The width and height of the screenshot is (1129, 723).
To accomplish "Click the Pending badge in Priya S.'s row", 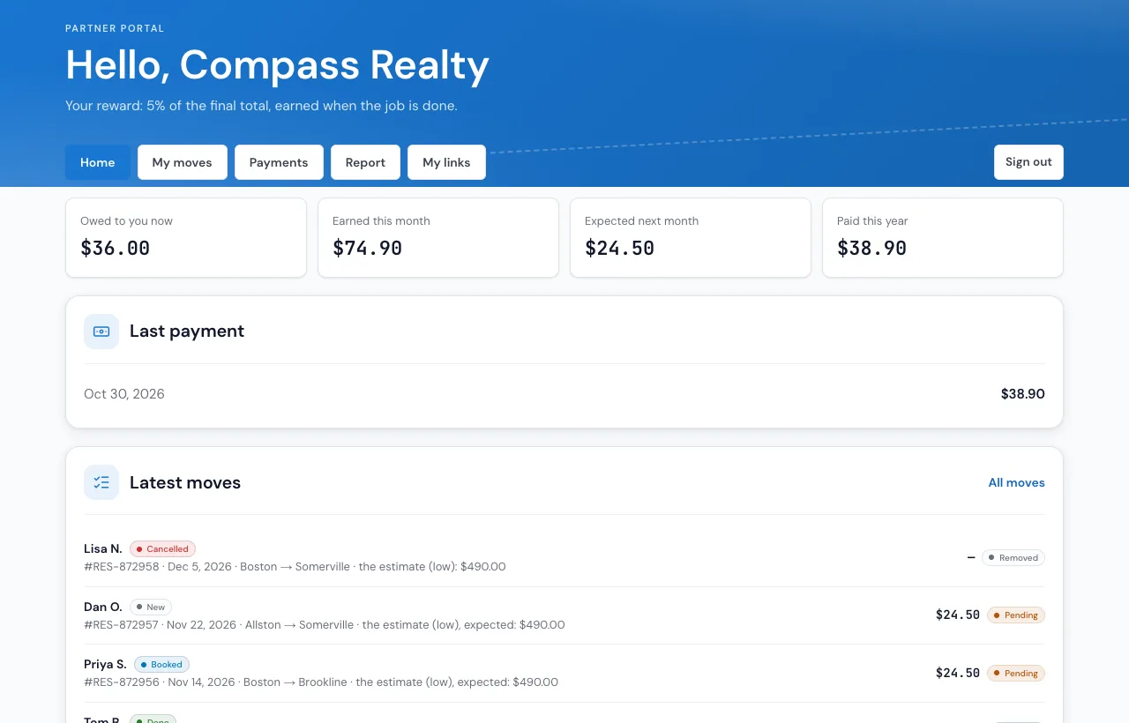I will [1016, 674].
